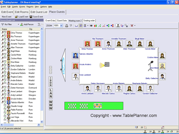
Task: Toggle the checkmark next to Claudio Inzagi
Action: (5, 106)
